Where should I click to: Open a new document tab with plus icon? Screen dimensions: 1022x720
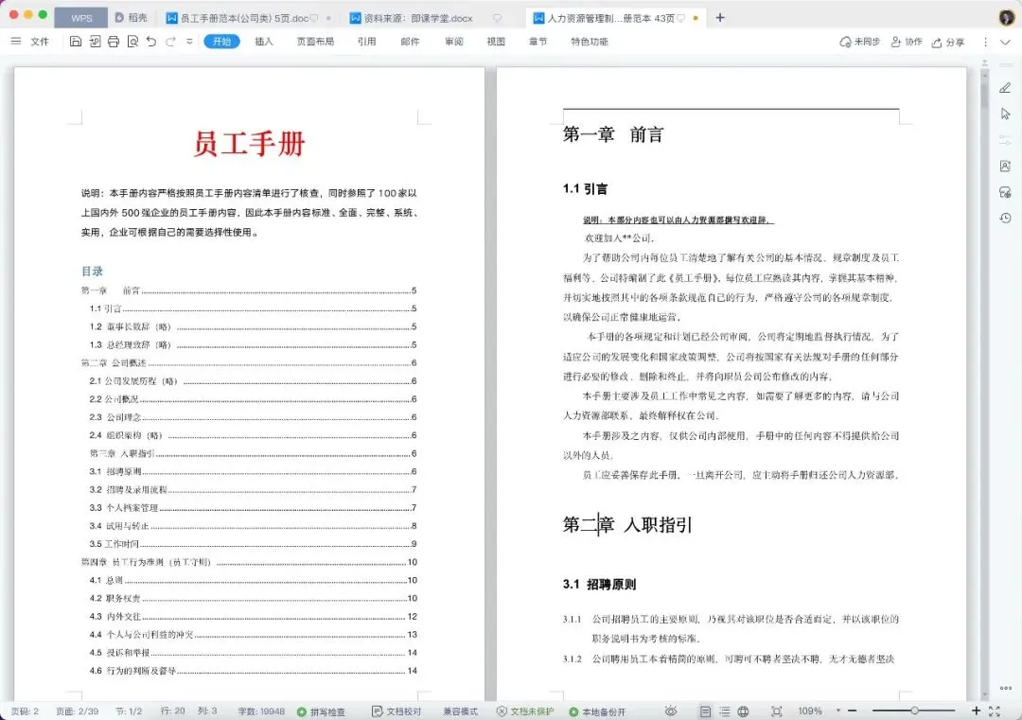[x=720, y=18]
